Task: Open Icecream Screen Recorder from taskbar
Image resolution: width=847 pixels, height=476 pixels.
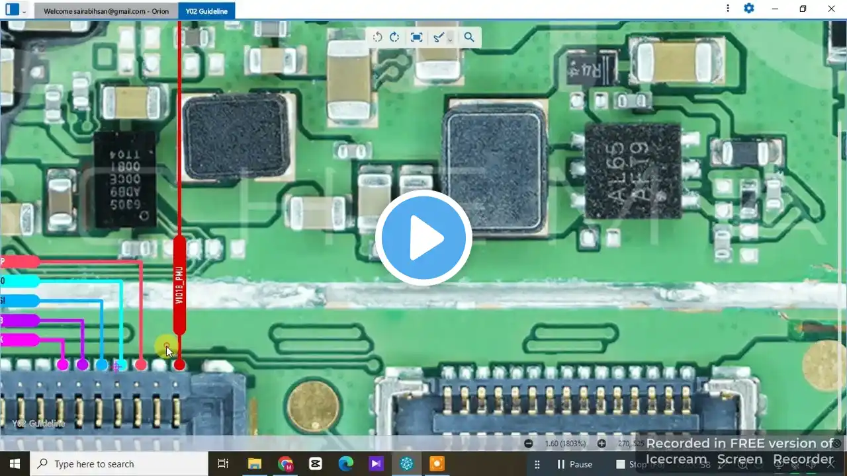Action: click(x=437, y=464)
